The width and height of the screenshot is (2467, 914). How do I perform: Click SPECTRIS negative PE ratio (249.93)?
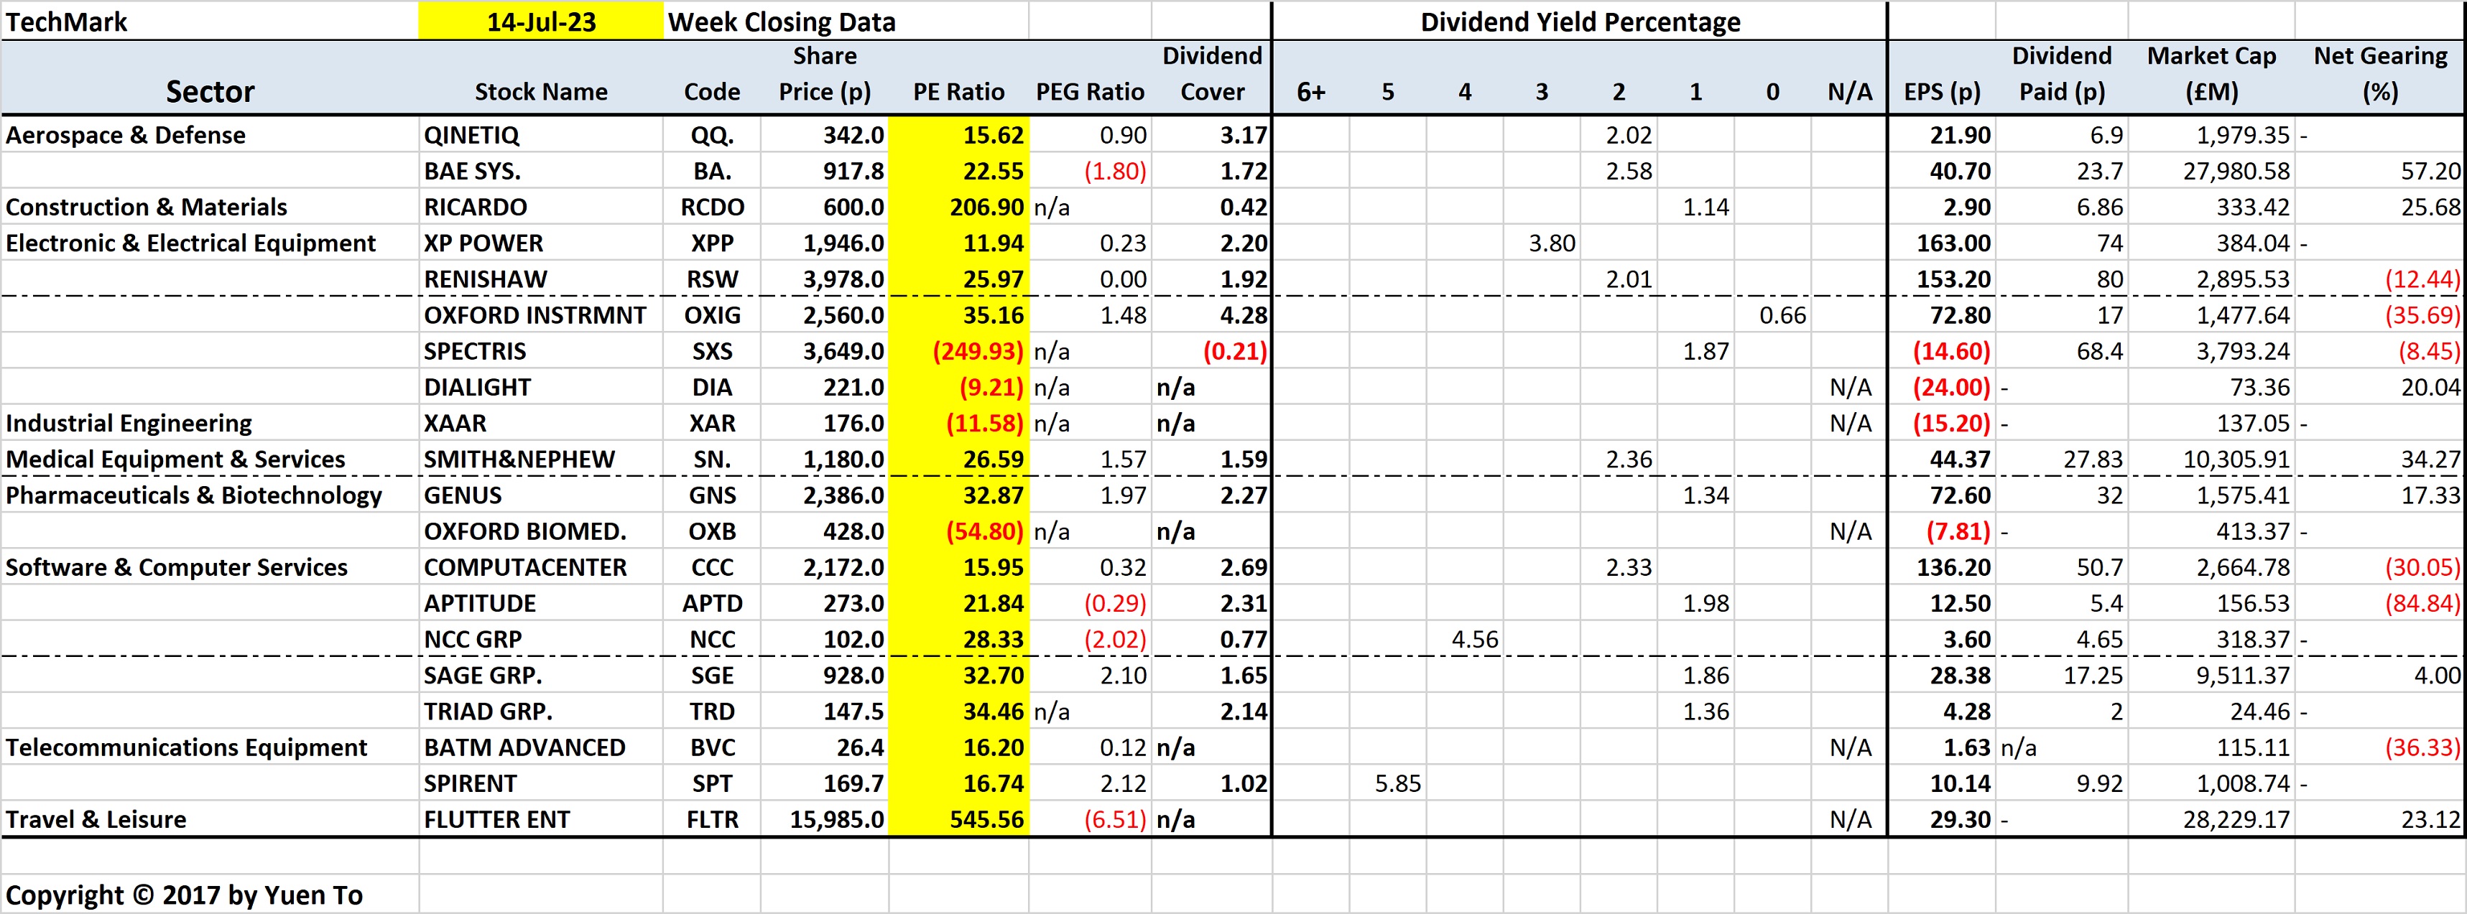978,351
